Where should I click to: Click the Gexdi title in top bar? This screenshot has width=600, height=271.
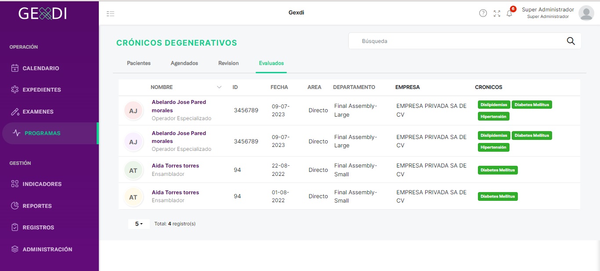pyautogui.click(x=296, y=12)
